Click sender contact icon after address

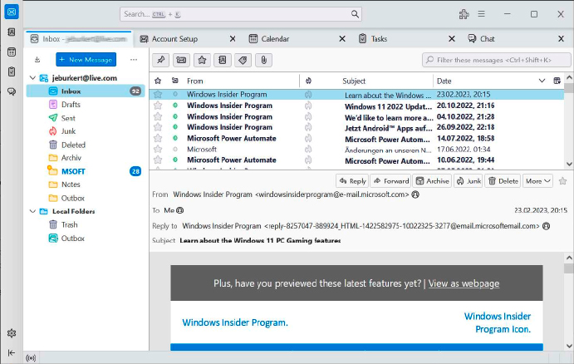pos(415,194)
